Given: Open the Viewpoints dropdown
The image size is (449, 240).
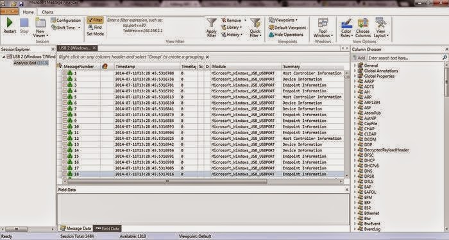Looking at the screenshot, I should coord(283,20).
